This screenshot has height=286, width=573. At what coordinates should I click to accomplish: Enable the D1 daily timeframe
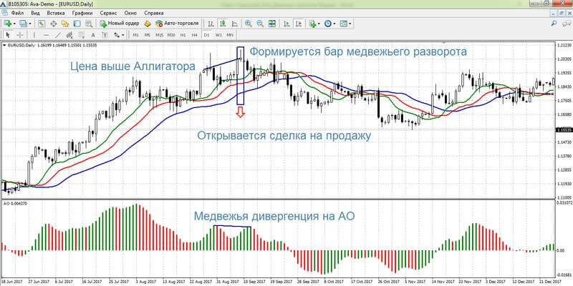point(206,34)
